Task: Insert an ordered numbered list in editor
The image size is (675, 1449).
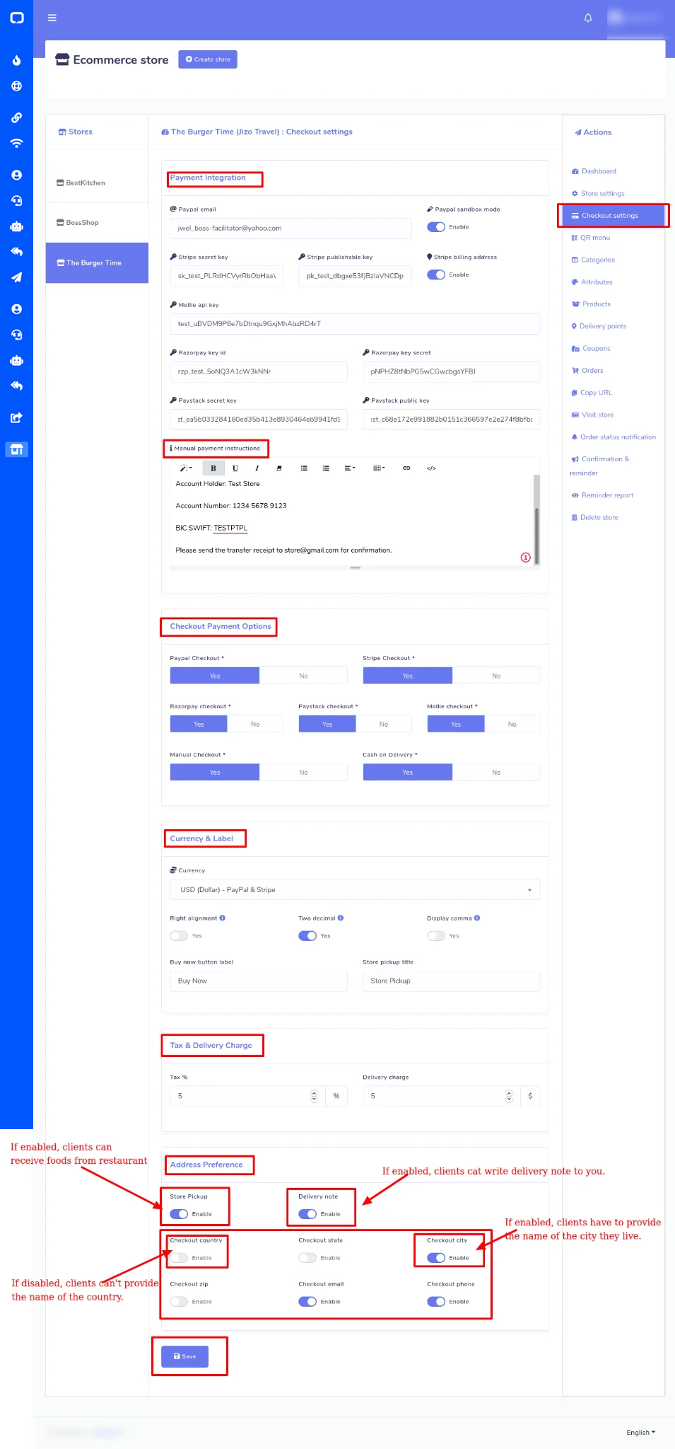Action: click(x=326, y=468)
